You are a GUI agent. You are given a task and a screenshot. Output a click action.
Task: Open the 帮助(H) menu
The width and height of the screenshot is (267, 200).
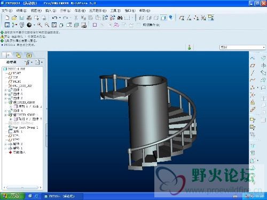coord(145,11)
